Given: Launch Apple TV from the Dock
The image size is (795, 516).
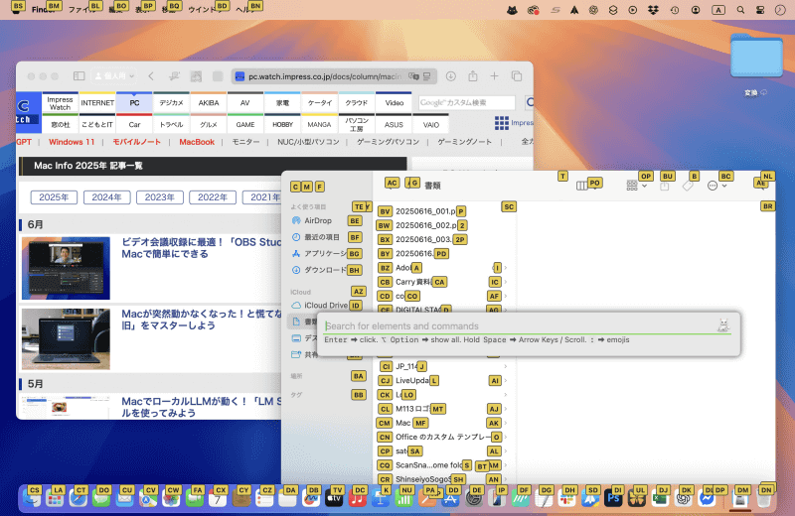Looking at the screenshot, I should (334, 499).
